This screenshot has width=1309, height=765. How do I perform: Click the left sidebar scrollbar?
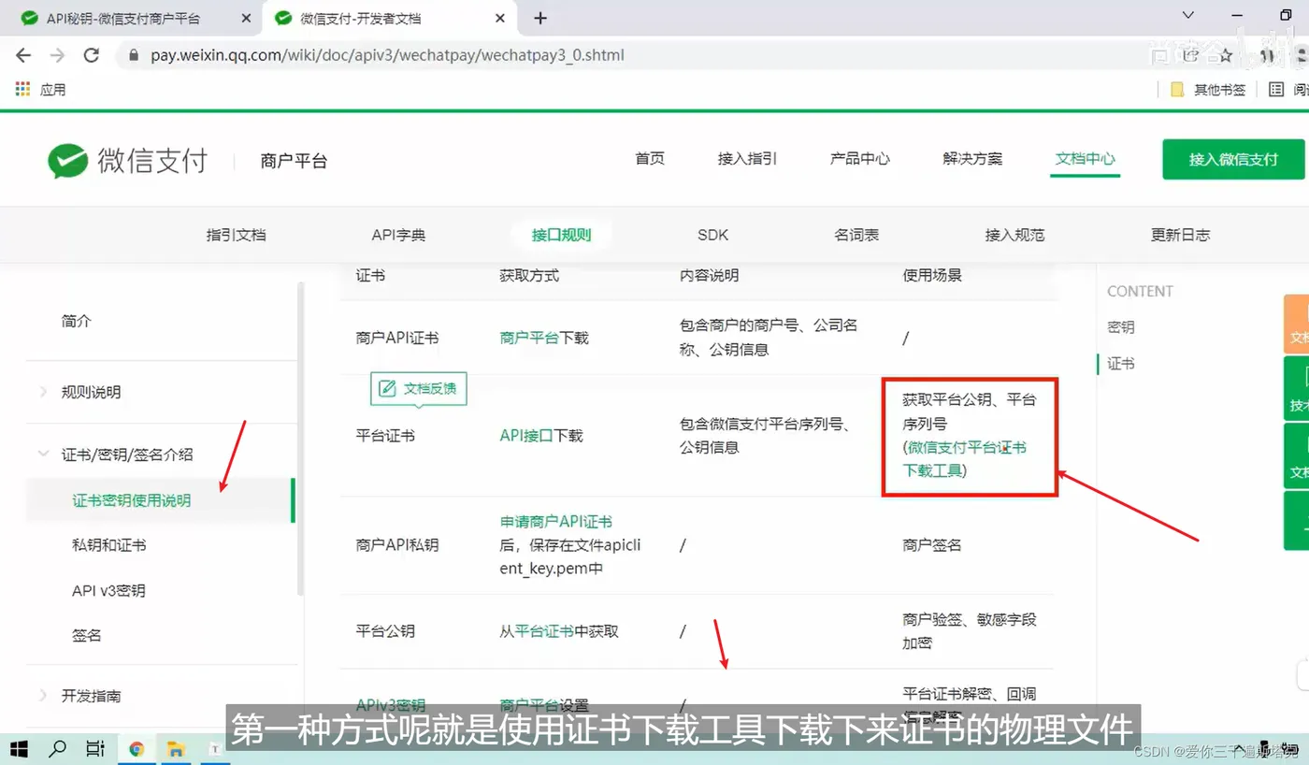(300, 438)
